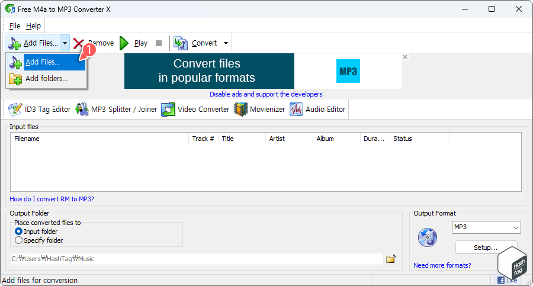The width and height of the screenshot is (533, 286).
Task: Click the Facebook Like button
Action: click(507, 280)
